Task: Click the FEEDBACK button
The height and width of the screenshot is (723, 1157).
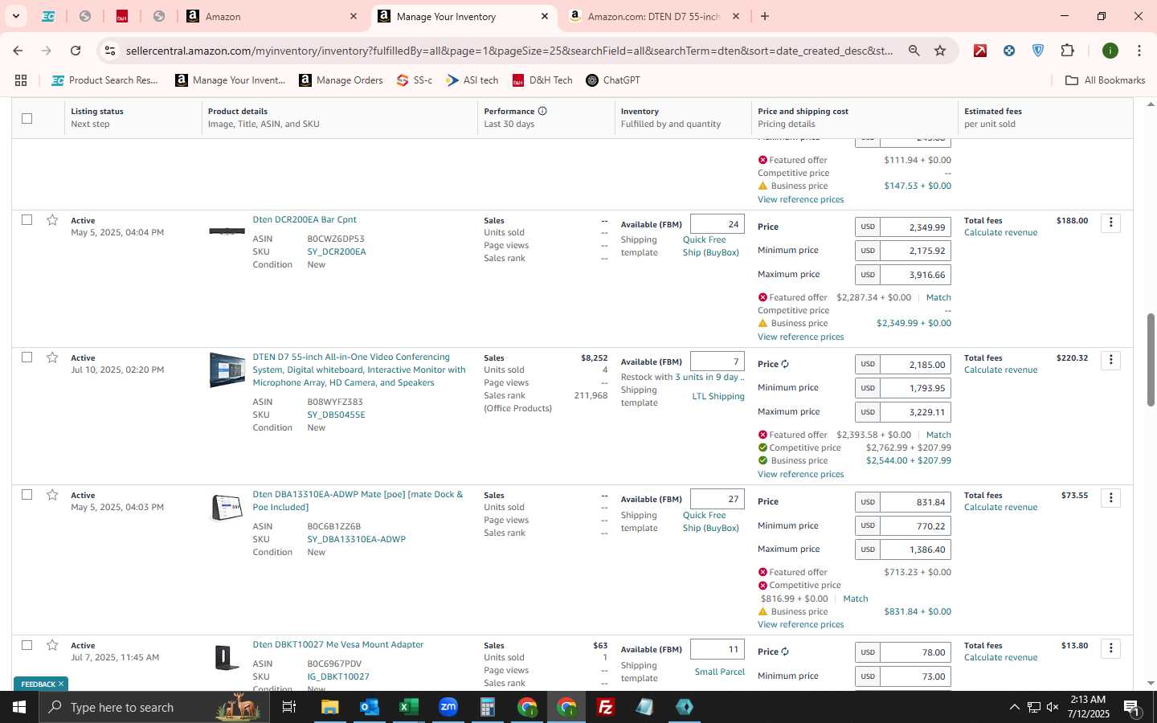Action: 38,684
